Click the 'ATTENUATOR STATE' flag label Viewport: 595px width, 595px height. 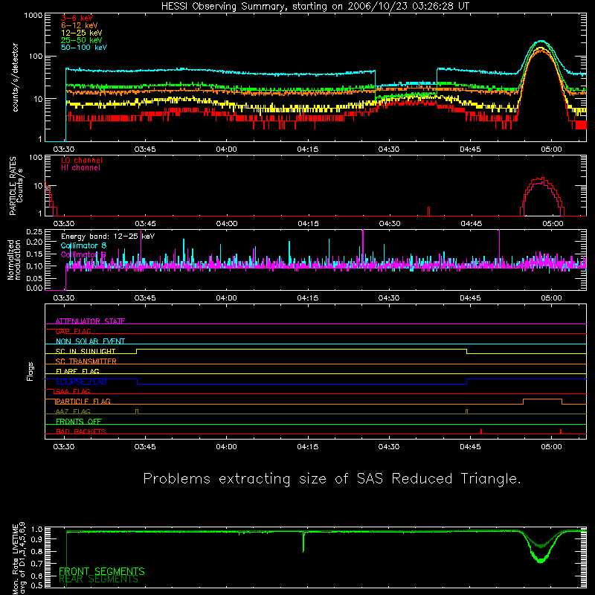click(90, 321)
